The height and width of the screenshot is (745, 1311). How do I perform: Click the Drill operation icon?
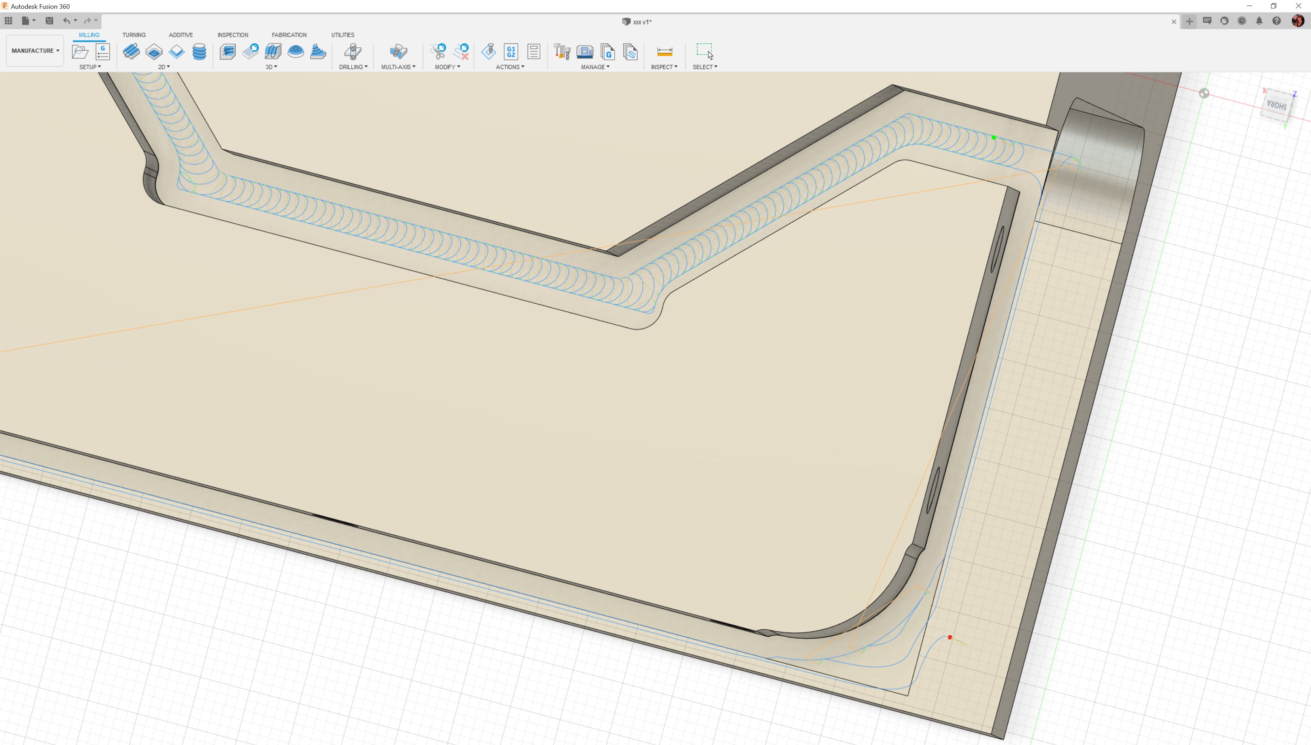pyautogui.click(x=353, y=52)
